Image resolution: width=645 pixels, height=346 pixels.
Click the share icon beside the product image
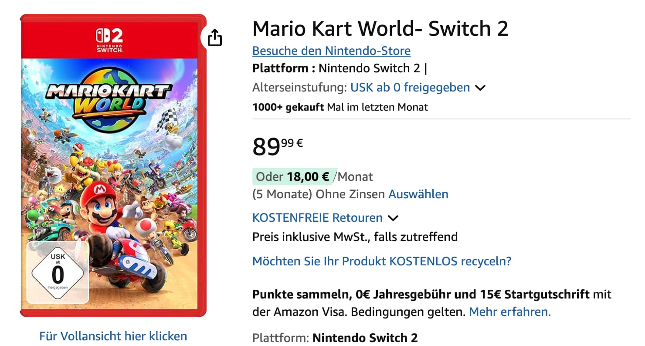point(214,38)
